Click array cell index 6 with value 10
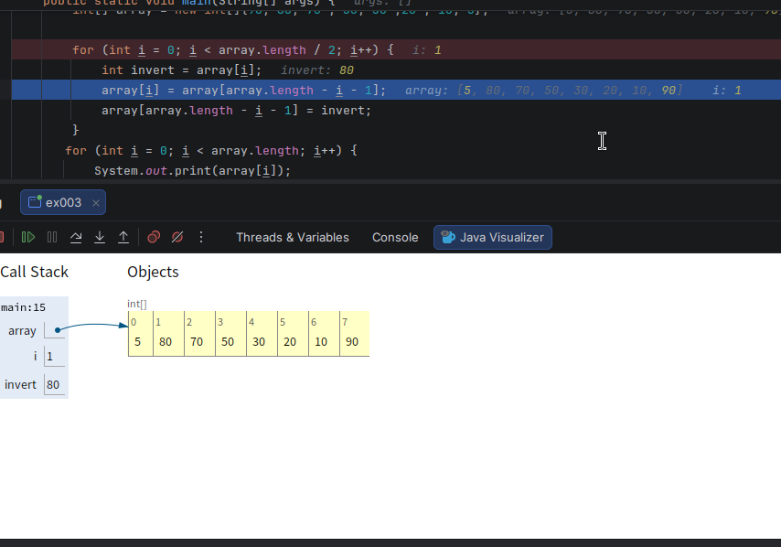The image size is (781, 547). 324,333
